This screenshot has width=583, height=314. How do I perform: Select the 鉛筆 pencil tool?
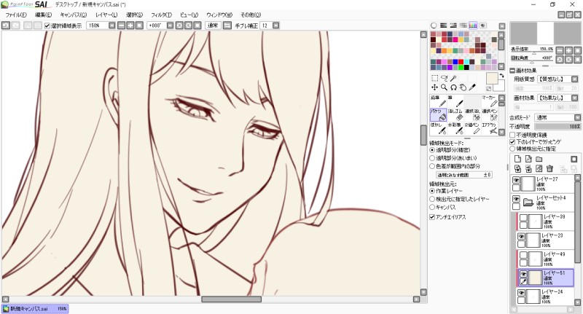438,101
